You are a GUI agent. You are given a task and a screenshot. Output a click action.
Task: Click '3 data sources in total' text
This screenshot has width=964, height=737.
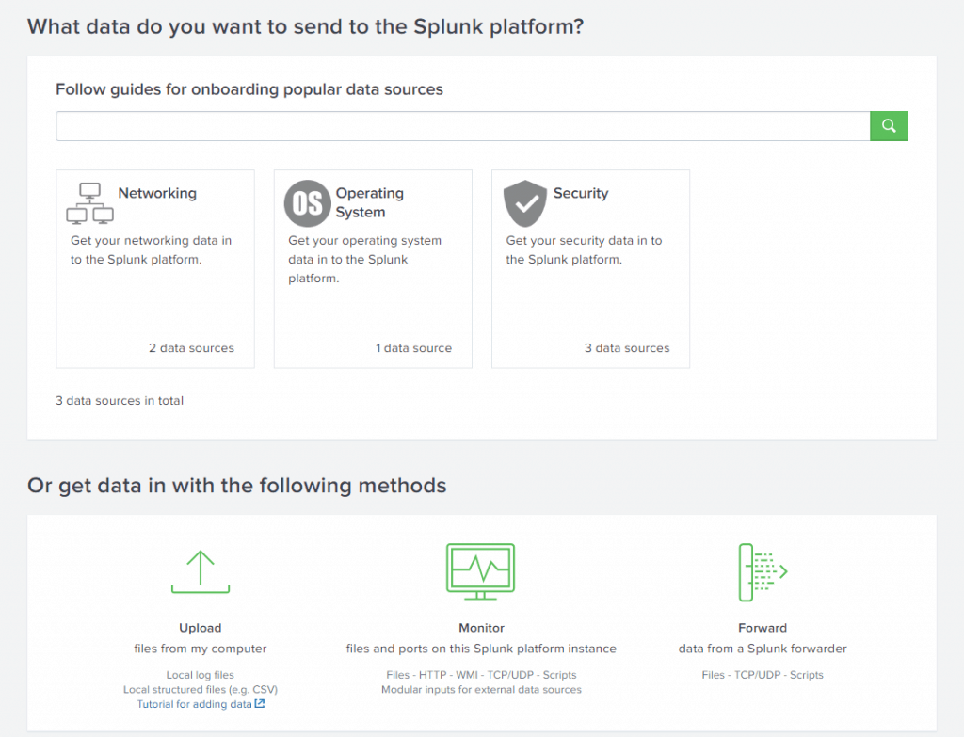click(x=120, y=401)
